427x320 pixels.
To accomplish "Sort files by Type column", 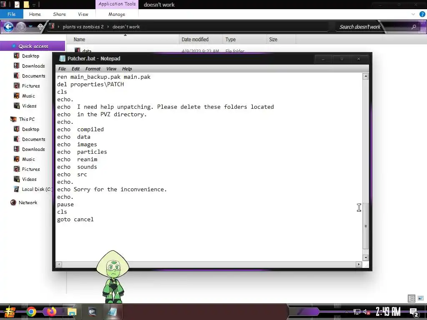I will (x=244, y=40).
